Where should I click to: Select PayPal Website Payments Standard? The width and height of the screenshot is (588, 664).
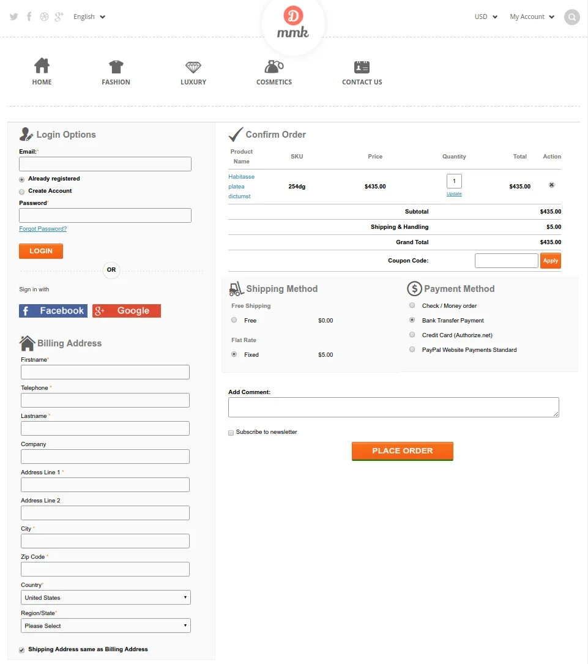tap(412, 349)
